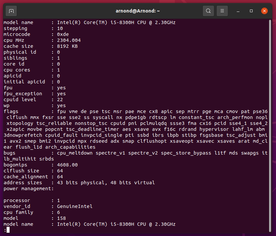Click the 'cpu cores' label
The height and width of the screenshot is (236, 276).
17,70
